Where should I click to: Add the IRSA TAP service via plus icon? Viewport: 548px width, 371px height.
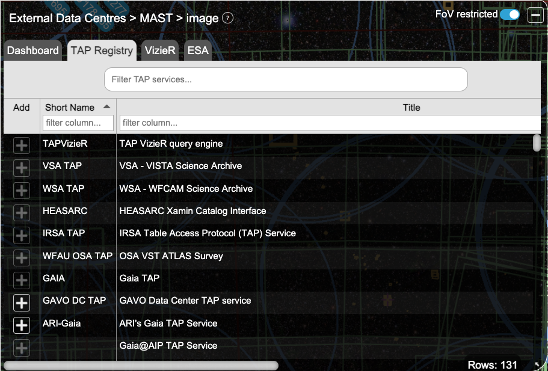click(22, 235)
